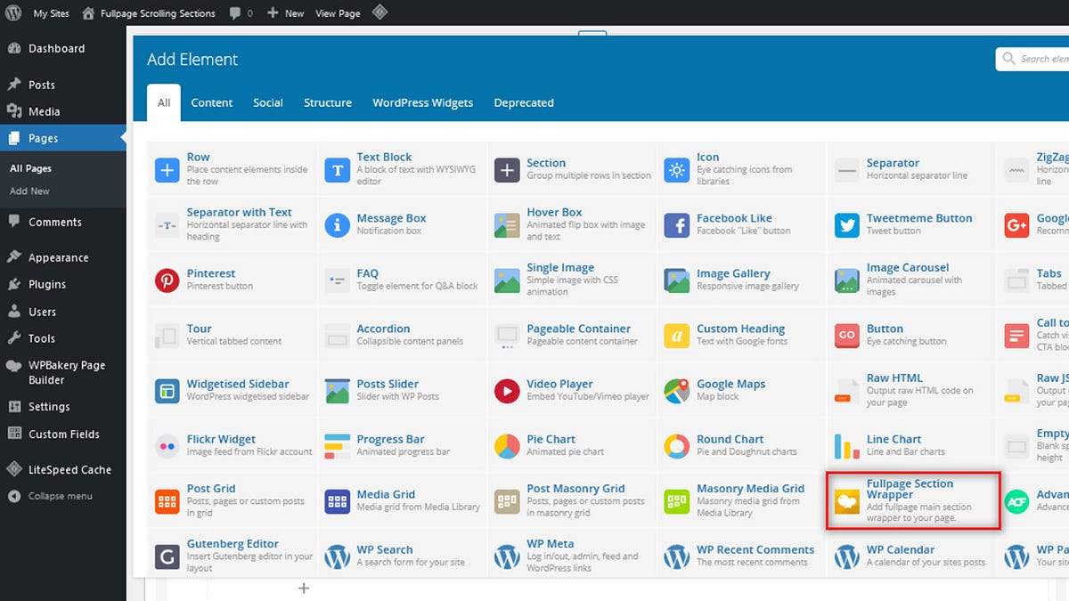Focus the Search element field
Screen dimensions: 1069x601
point(1033,59)
